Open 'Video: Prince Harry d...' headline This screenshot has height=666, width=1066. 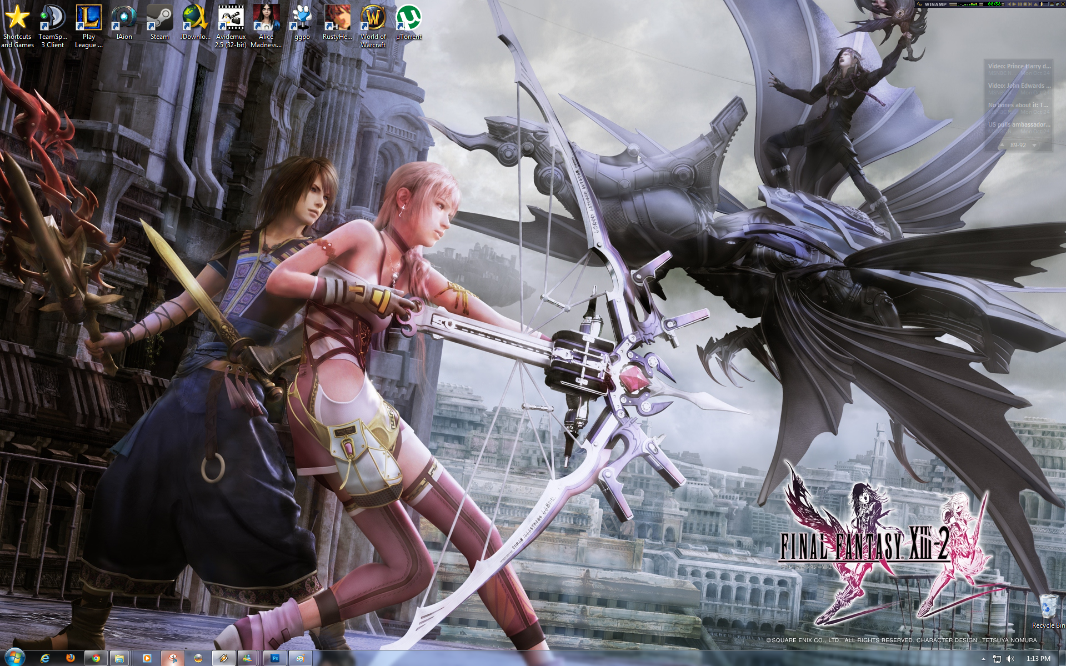(x=1019, y=66)
